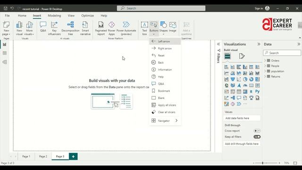Click Sign in
The width and height of the screenshot is (302, 170).
pyautogui.click(x=259, y=8)
